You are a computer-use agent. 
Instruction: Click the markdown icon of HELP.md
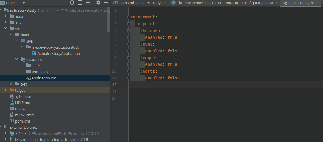pyautogui.click(x=12, y=103)
